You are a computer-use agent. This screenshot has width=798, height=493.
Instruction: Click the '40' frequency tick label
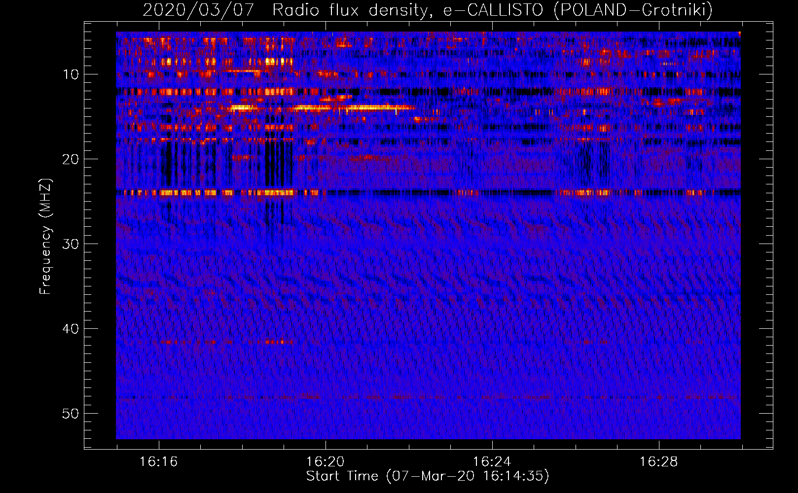[x=71, y=329]
